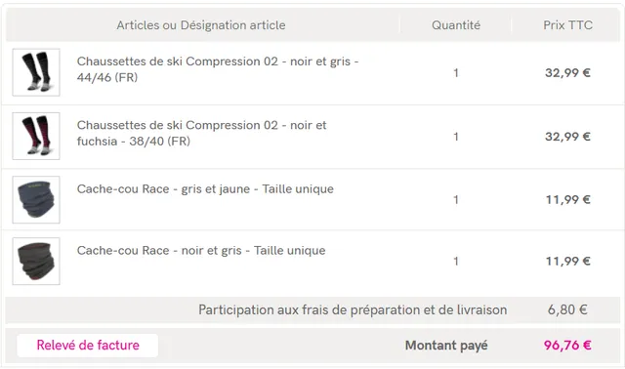This screenshot has width=625, height=369.
Task: Open the grey and yellow neck warmer image
Action: coord(36,200)
